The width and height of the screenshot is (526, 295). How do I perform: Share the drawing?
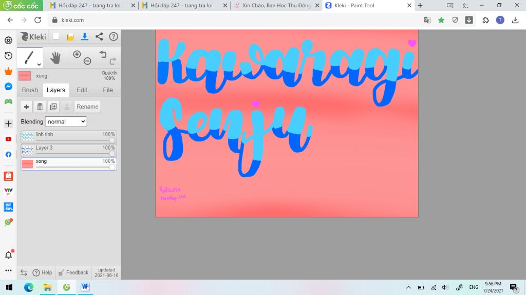99,36
